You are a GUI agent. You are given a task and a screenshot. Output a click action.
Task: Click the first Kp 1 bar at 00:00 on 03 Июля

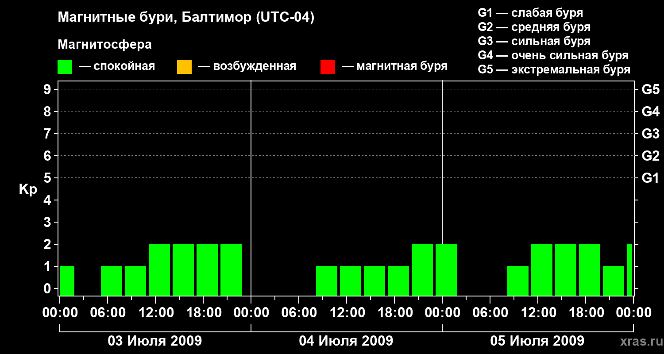pyautogui.click(x=67, y=281)
